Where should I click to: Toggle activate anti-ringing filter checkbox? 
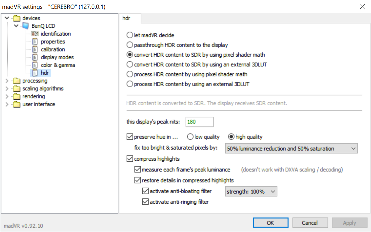(145, 202)
